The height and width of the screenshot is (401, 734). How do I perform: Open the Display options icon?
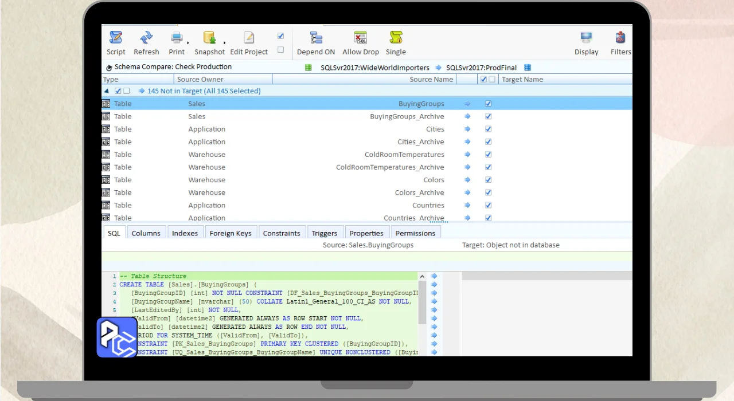click(586, 38)
